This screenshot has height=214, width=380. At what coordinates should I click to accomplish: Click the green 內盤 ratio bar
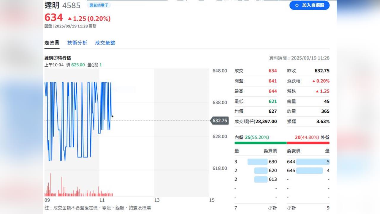click(x=260, y=143)
